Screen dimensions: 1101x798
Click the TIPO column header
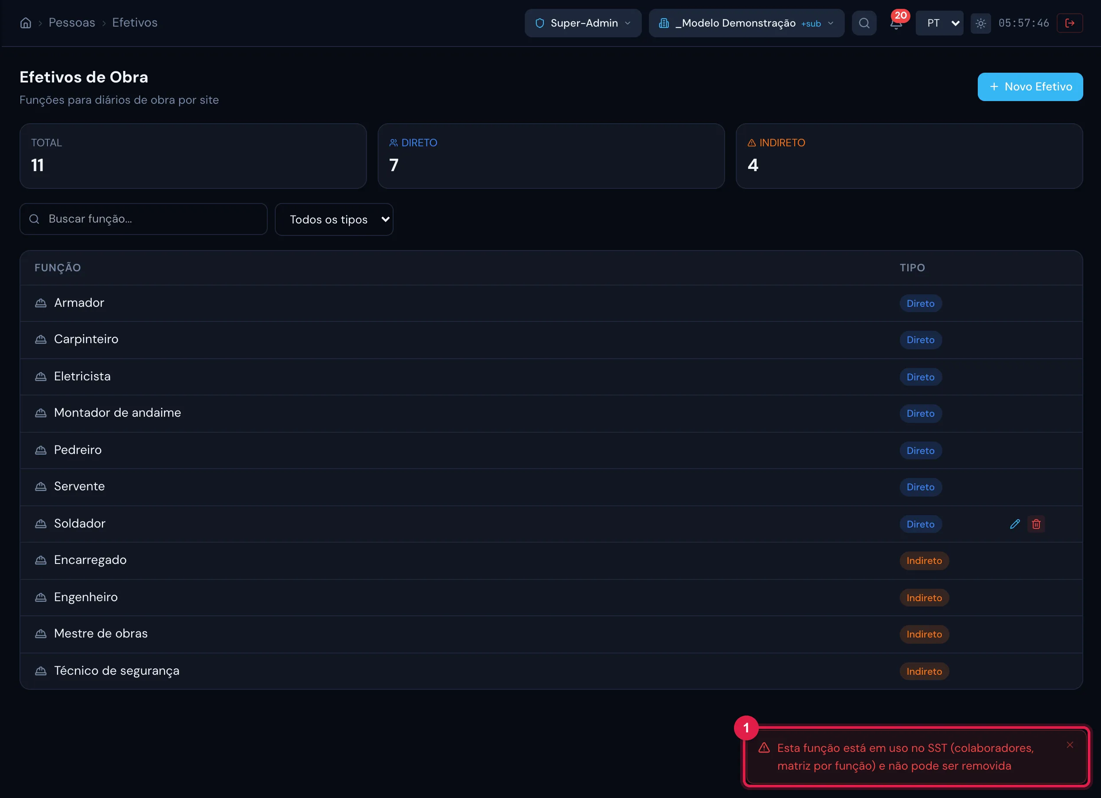[x=912, y=268]
